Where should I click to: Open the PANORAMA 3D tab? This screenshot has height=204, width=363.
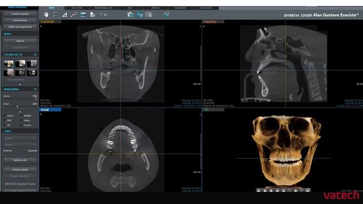(103, 8)
